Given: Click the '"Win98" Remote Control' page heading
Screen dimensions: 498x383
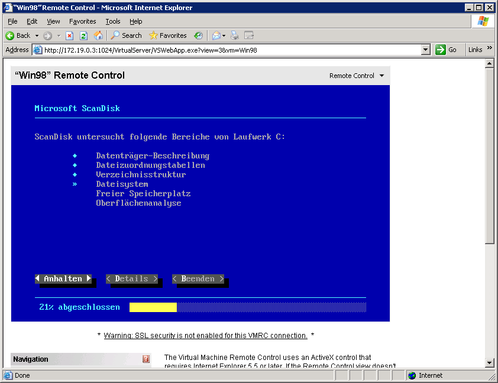Looking at the screenshot, I should [70, 75].
